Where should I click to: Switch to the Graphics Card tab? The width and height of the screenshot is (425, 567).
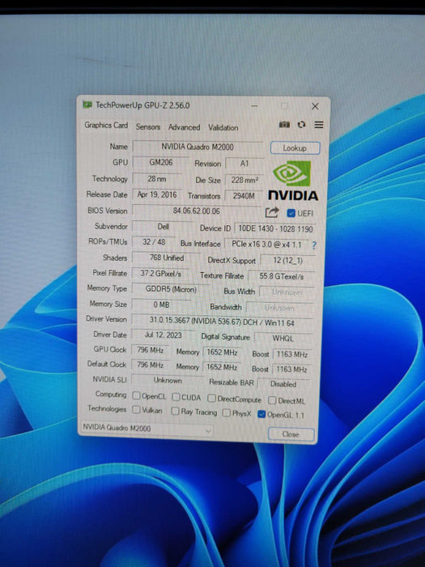coord(106,125)
